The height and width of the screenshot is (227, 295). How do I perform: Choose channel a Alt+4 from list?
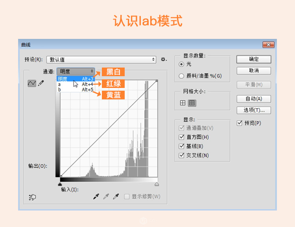coord(76,84)
